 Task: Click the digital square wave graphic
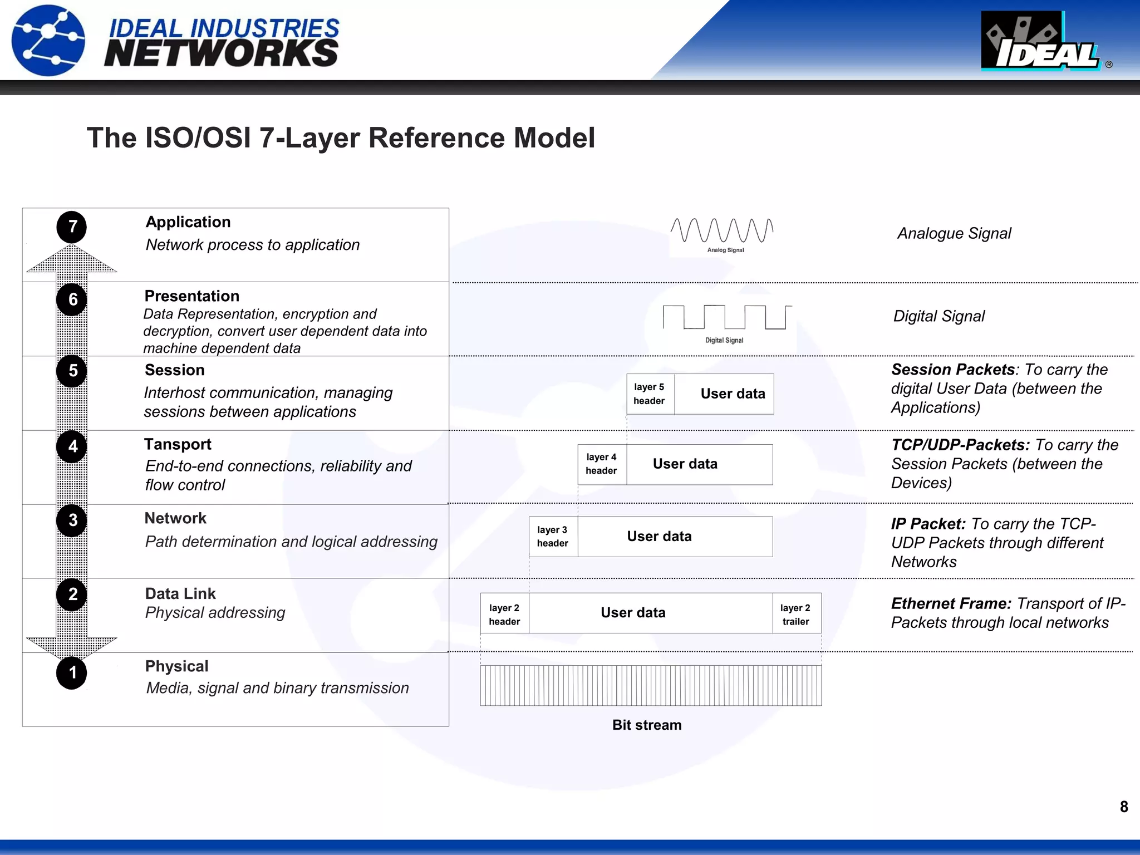tap(727, 317)
